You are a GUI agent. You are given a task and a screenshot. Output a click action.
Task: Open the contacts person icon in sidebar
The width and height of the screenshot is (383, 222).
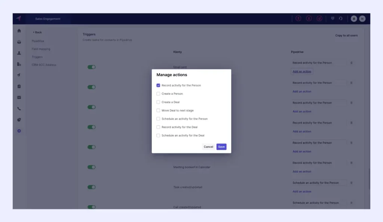click(x=19, y=53)
